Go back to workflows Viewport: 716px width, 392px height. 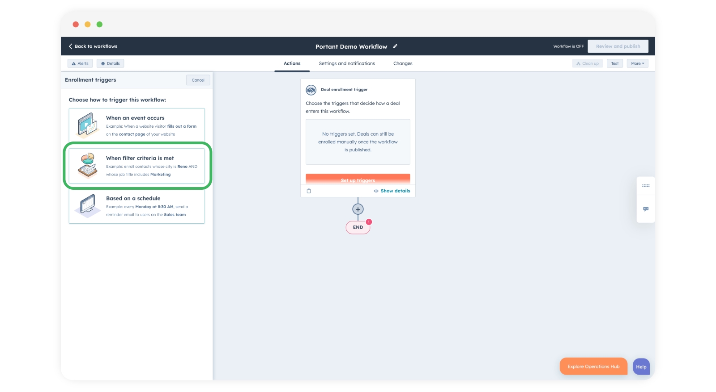point(93,46)
